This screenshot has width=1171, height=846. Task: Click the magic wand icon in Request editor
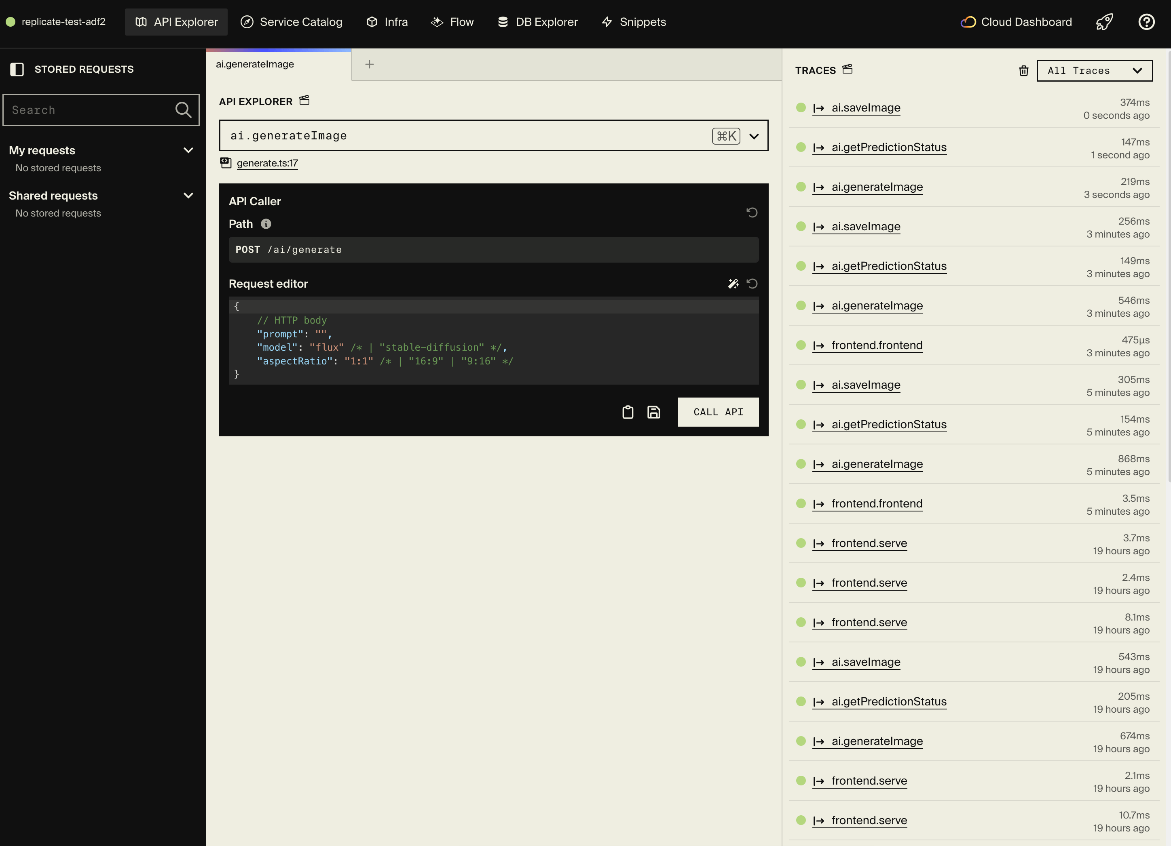coord(733,283)
